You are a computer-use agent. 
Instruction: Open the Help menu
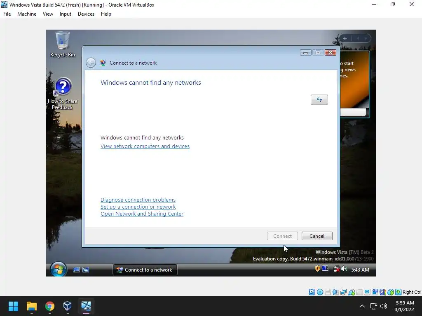click(106, 14)
